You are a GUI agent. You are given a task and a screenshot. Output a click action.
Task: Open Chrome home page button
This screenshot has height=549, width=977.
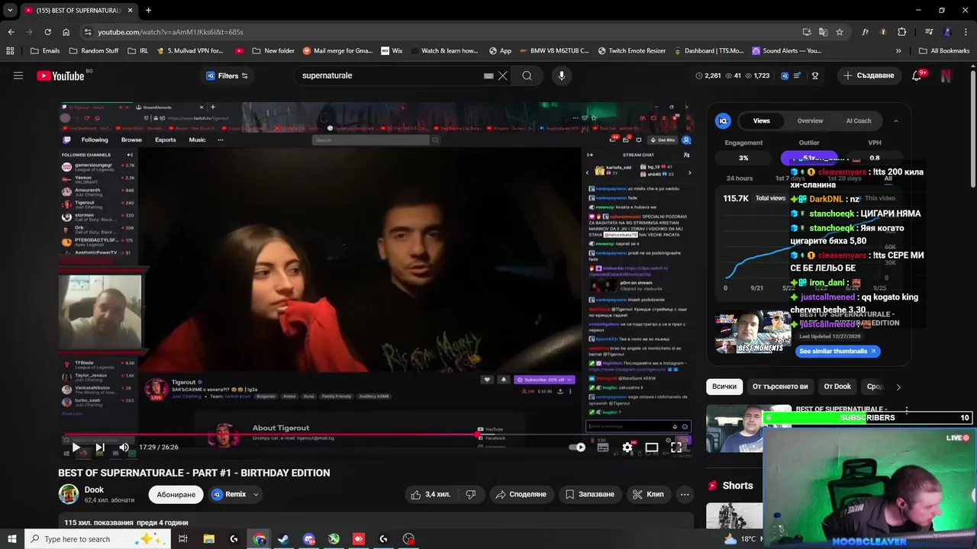66,32
